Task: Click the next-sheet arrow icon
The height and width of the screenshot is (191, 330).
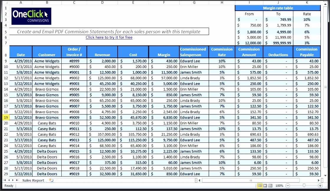Action: click(12, 180)
